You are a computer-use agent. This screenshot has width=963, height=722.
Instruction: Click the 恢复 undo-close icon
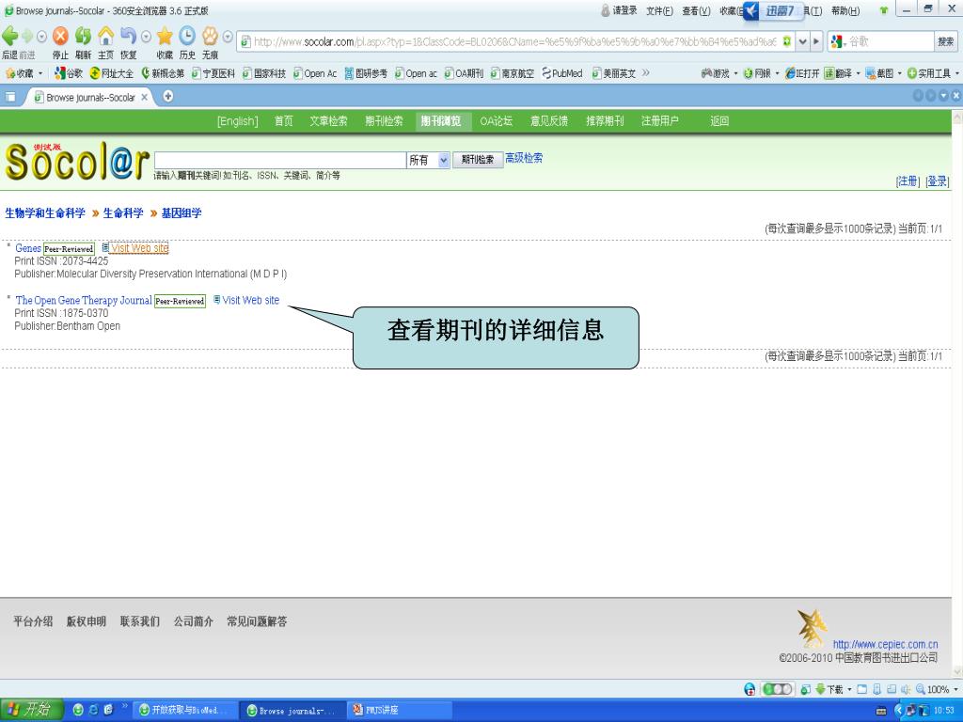tap(128, 36)
